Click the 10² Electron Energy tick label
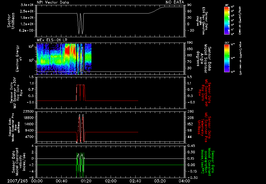The image size is (266, 184). pyautogui.click(x=31, y=46)
